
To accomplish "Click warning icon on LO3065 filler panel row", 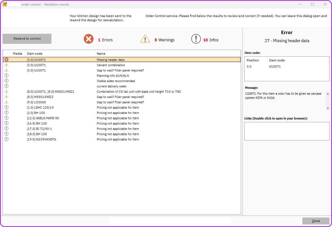I will pos(6,102).
